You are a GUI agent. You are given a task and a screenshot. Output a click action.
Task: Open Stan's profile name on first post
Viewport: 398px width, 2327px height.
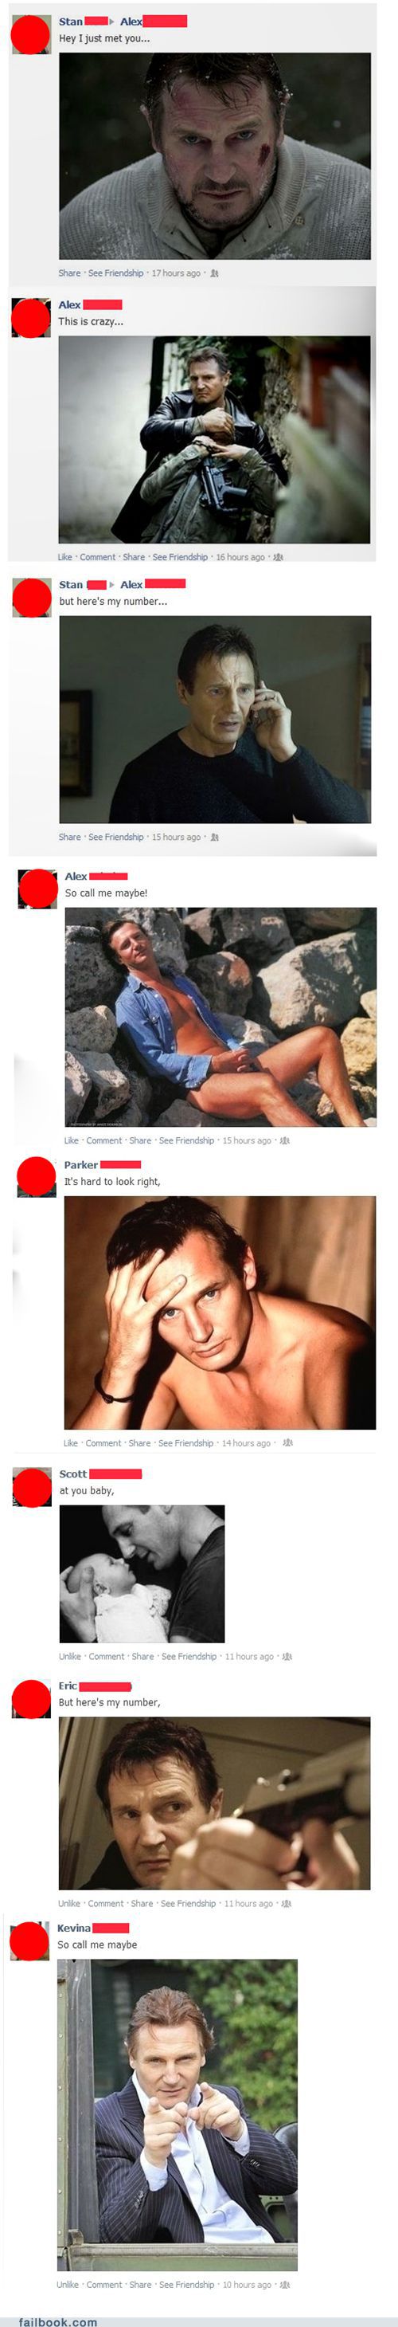point(70,22)
